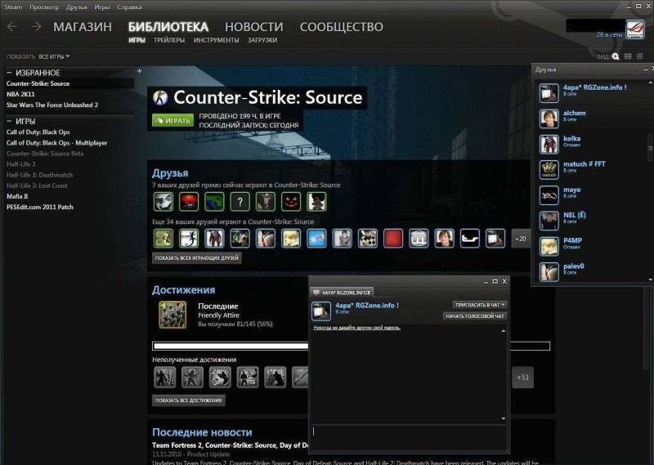Image resolution: width=654 pixels, height=465 pixels.
Task: Open the МАГАЗИН store section
Action: [83, 27]
